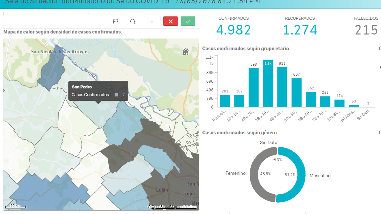This screenshot has width=381, height=214.
Task: Click the 40 a 49 age bar
Action: click(x=282, y=87)
